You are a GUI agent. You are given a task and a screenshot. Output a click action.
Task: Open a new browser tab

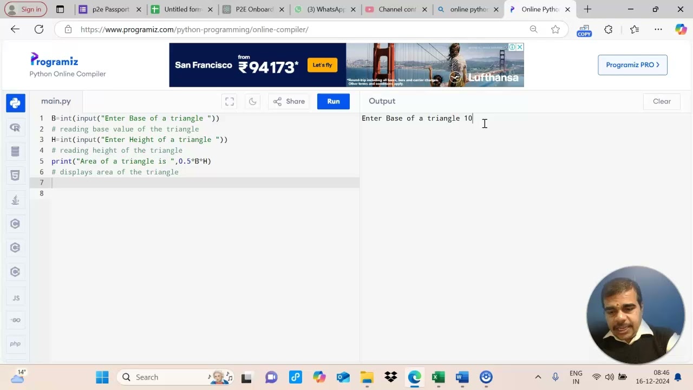587,9
